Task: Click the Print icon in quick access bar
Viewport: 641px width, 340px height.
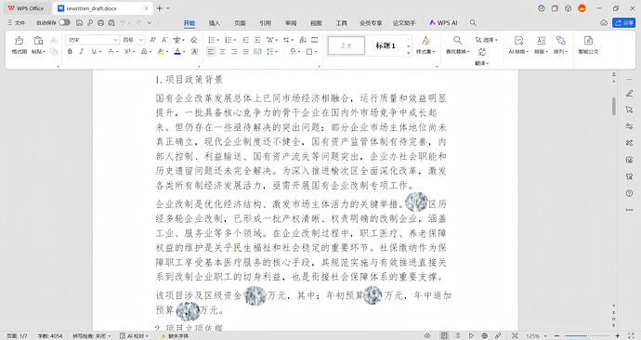Action: [x=100, y=23]
